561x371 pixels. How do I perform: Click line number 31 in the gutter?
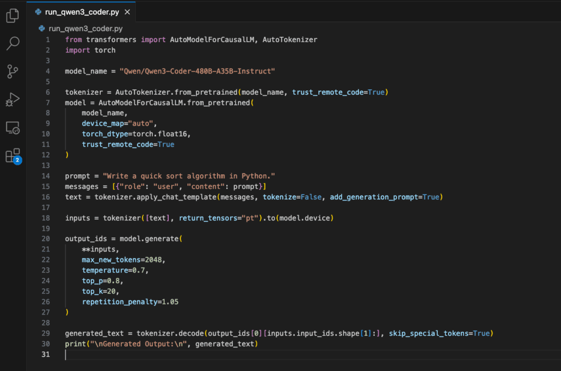click(x=46, y=354)
